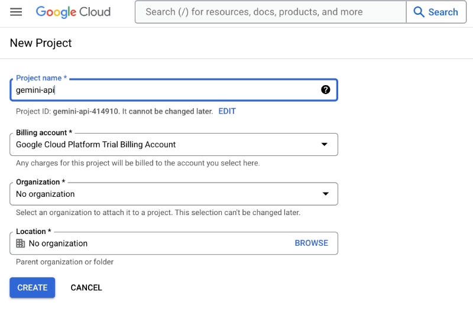Open the Organization dropdown

coord(173,194)
